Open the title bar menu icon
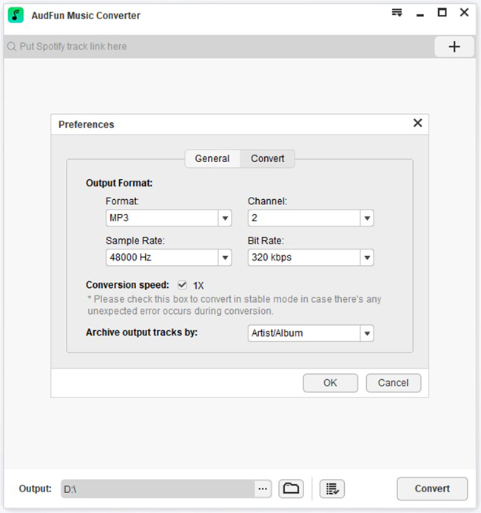481x513 pixels. pos(397,13)
